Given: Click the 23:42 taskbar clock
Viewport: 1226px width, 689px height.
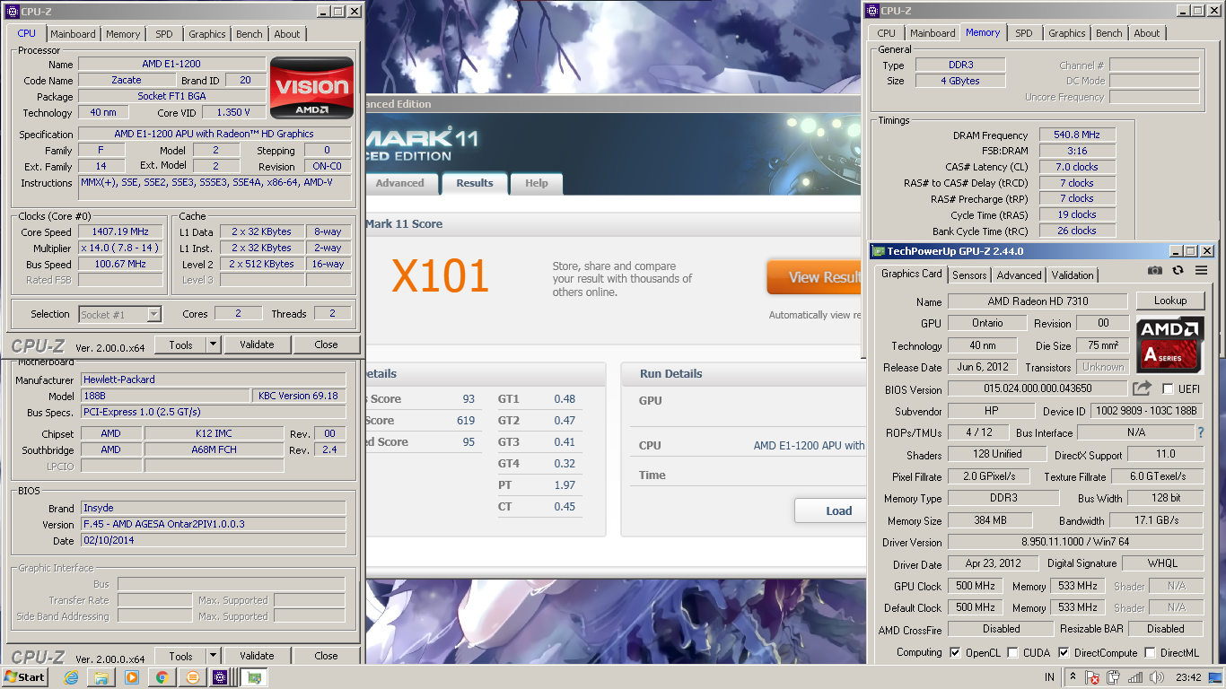Looking at the screenshot, I should (x=1190, y=677).
